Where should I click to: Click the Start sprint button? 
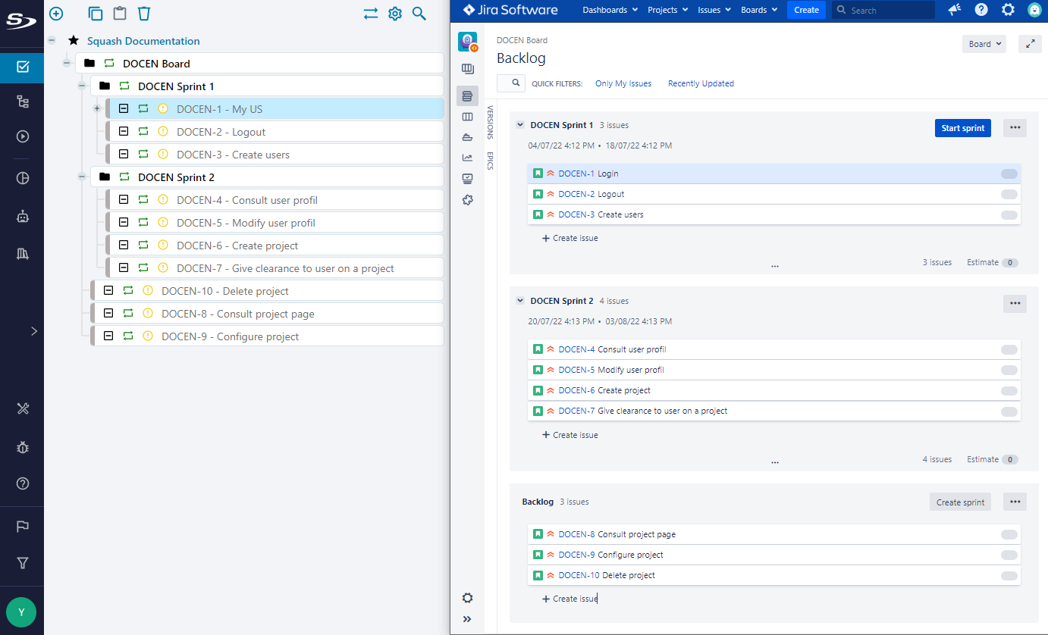point(962,128)
